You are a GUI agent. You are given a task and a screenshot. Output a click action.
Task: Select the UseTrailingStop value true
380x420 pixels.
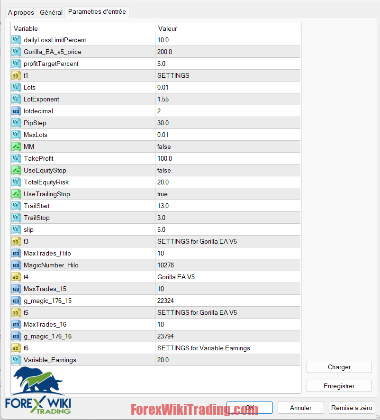(163, 194)
